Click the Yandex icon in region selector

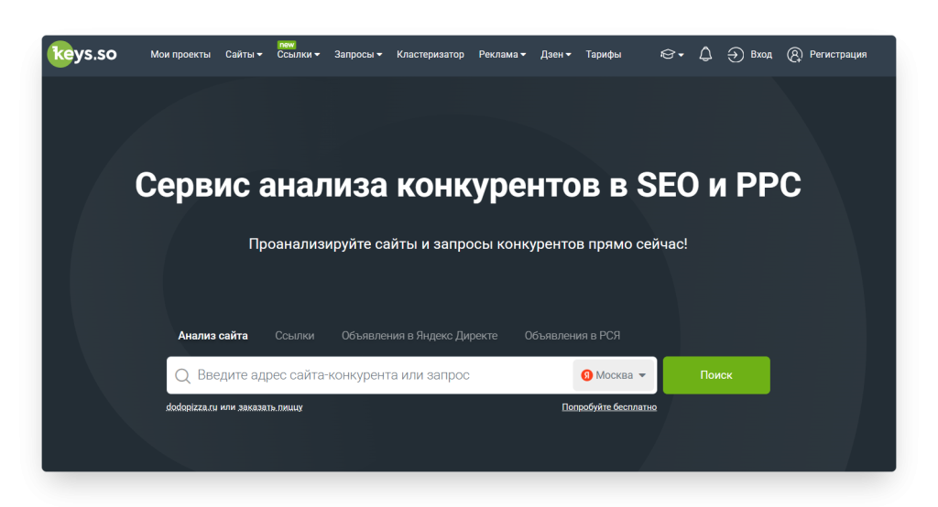pos(586,375)
